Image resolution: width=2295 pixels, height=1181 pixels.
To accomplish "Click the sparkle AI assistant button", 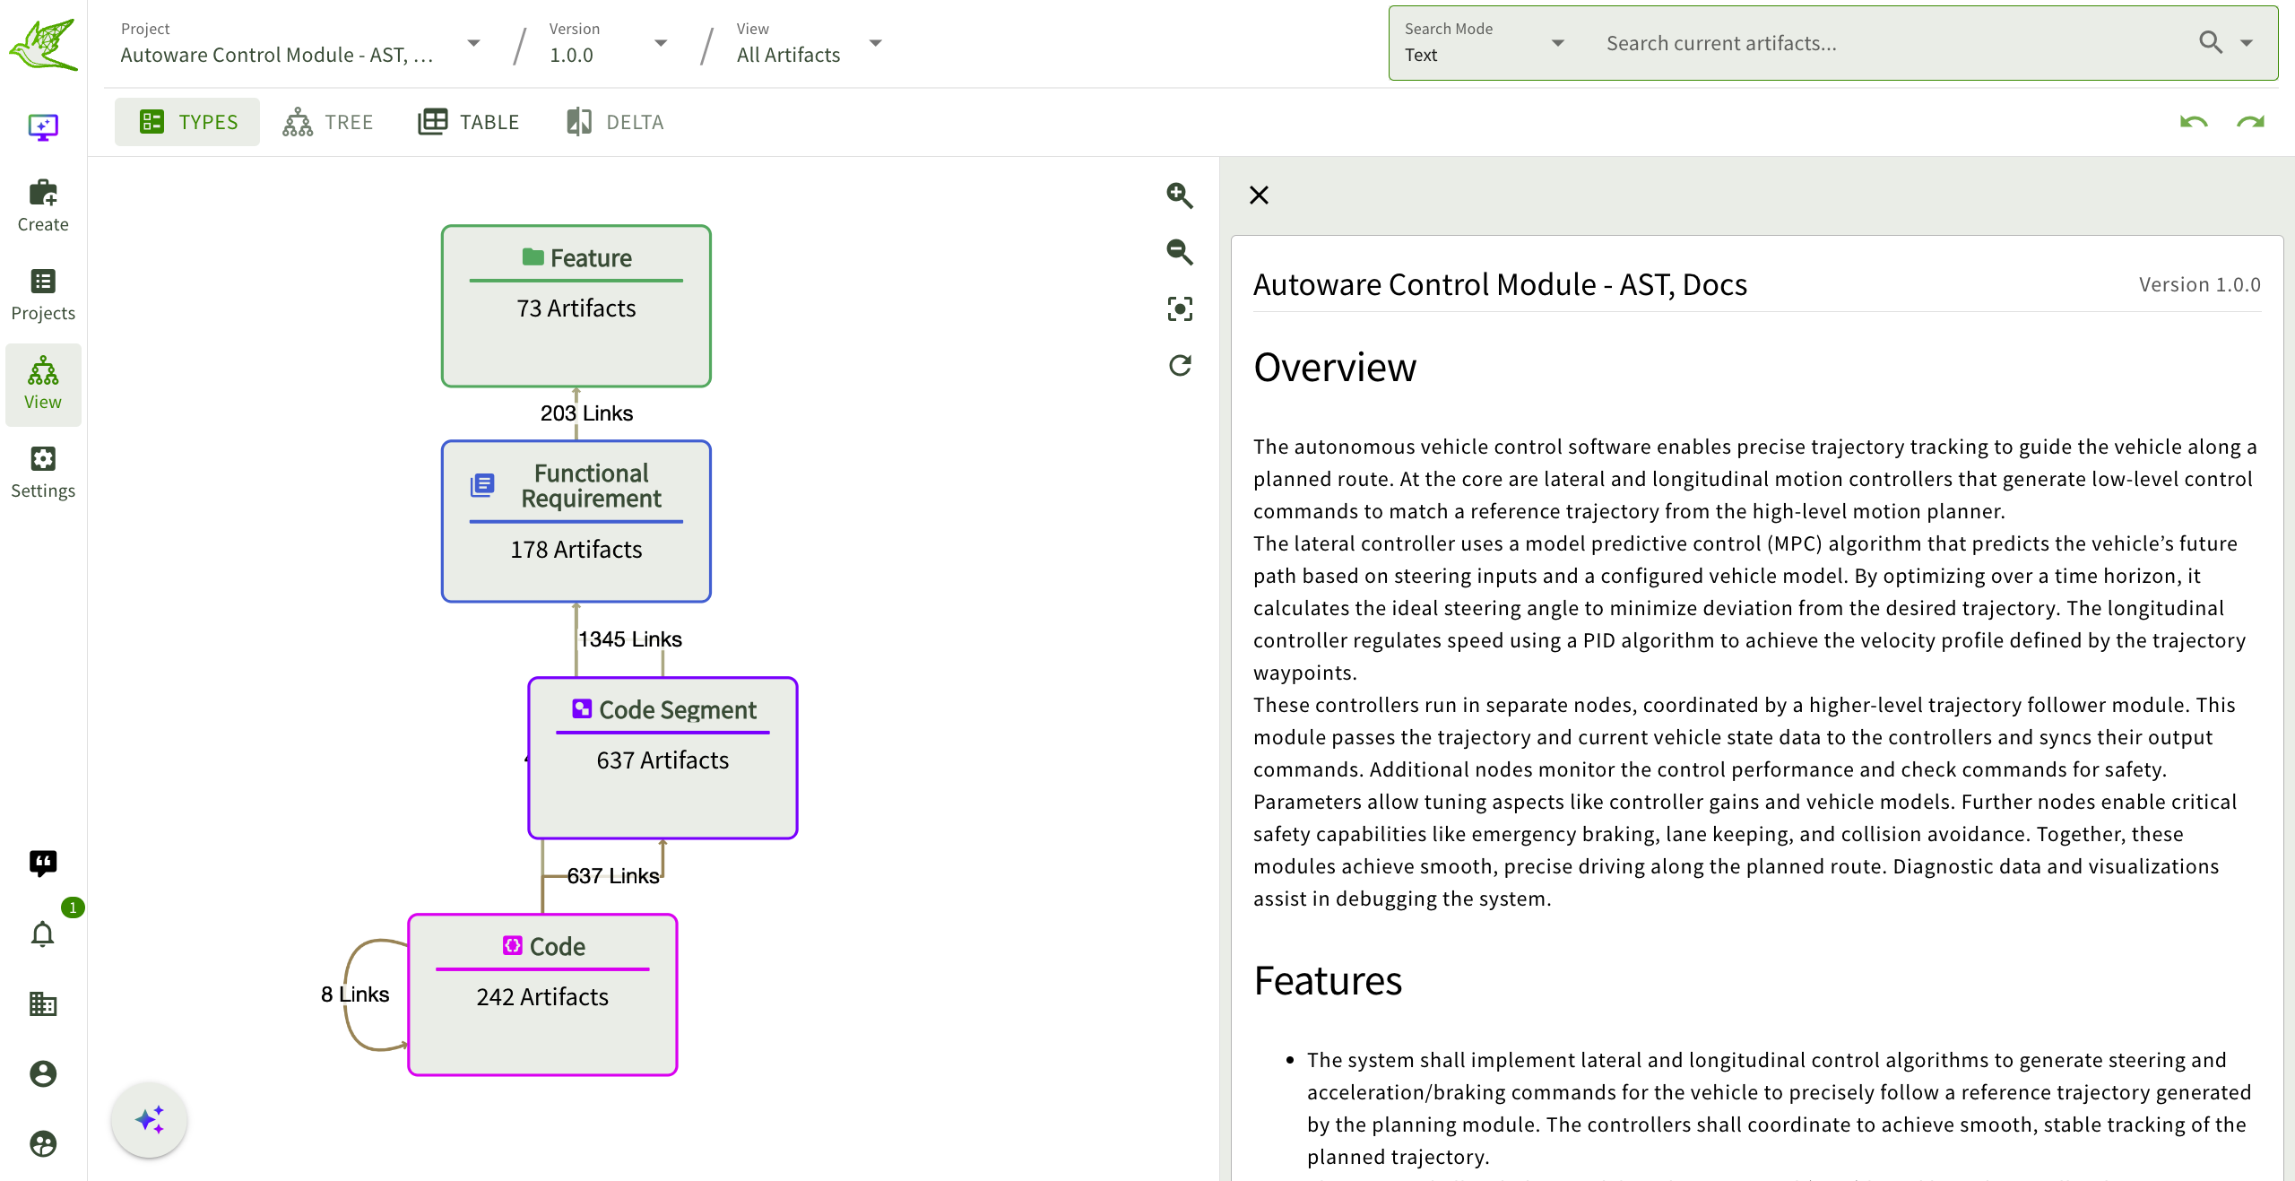I will point(150,1120).
